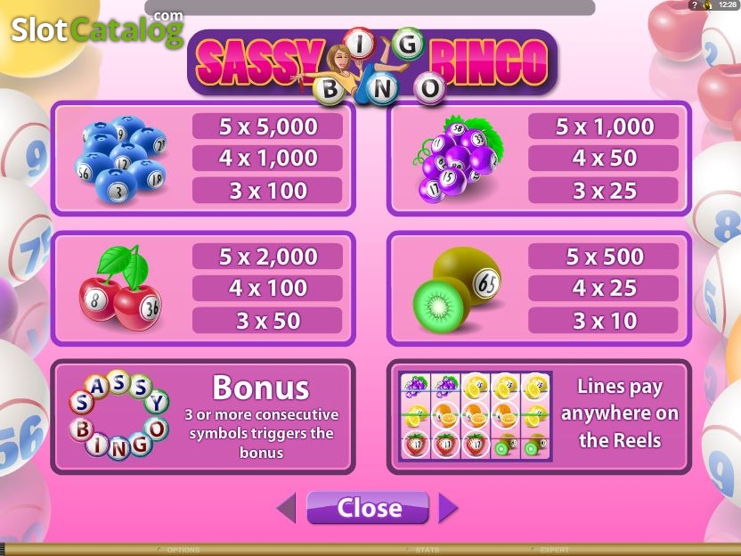Click the Sassy Bingo title logo
741x556 pixels.
coord(372,65)
